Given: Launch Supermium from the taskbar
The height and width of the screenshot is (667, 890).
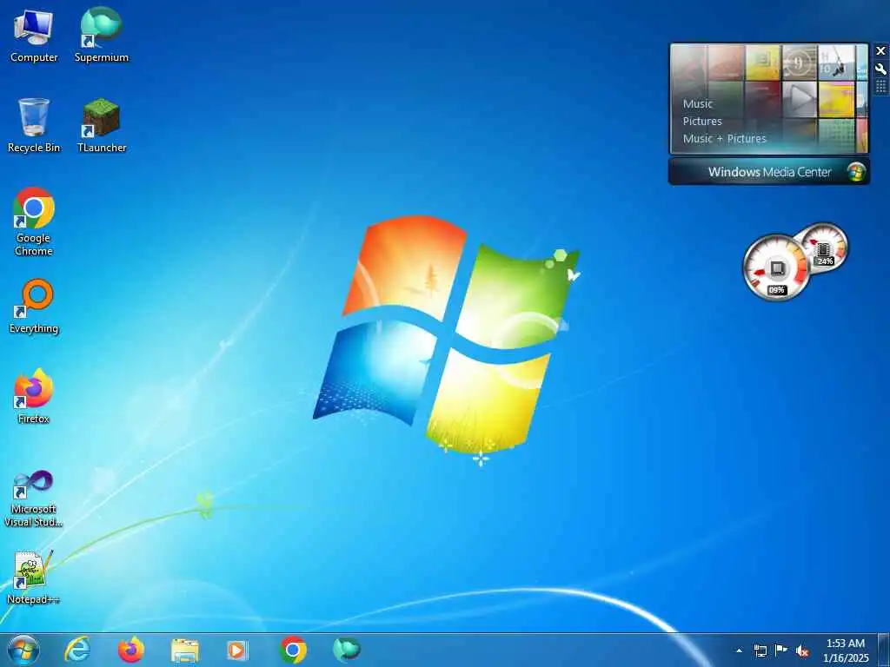Looking at the screenshot, I should point(346,650).
